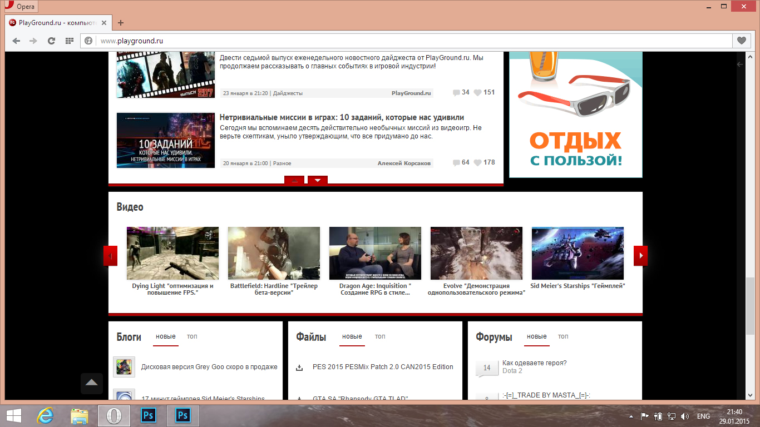Image resolution: width=760 pixels, height=427 pixels.
Task: Click the scroll-to-top arrow button
Action: [x=92, y=383]
